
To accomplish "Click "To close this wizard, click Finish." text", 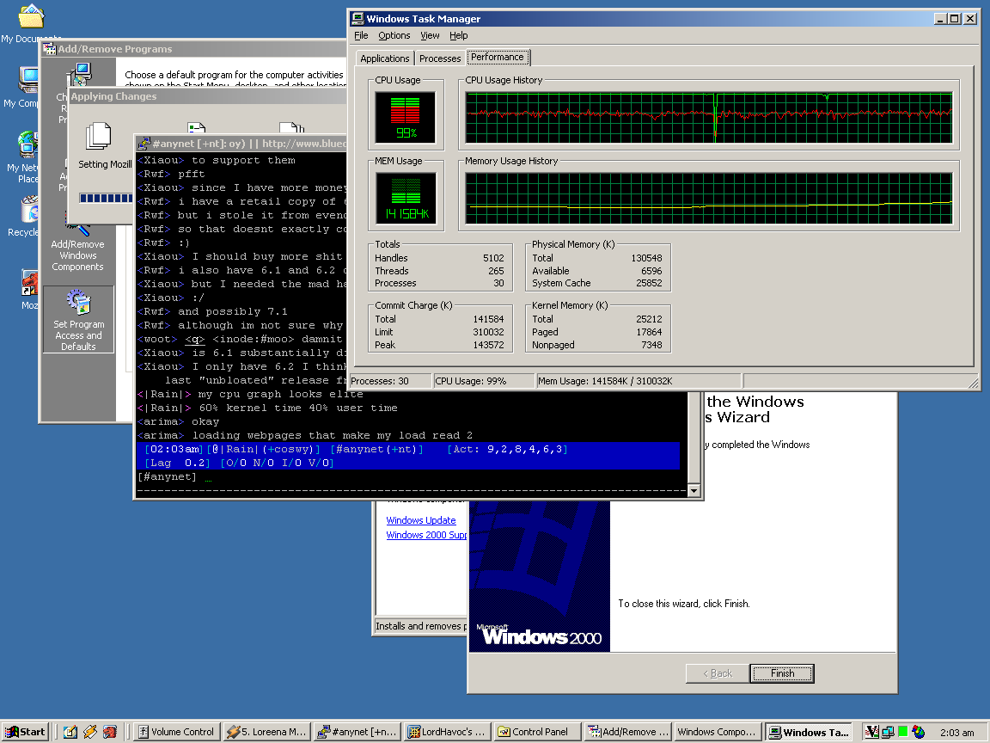I will [684, 604].
